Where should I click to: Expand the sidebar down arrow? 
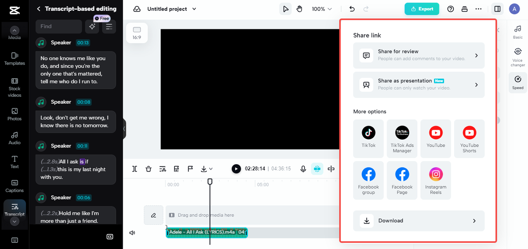pos(14,221)
